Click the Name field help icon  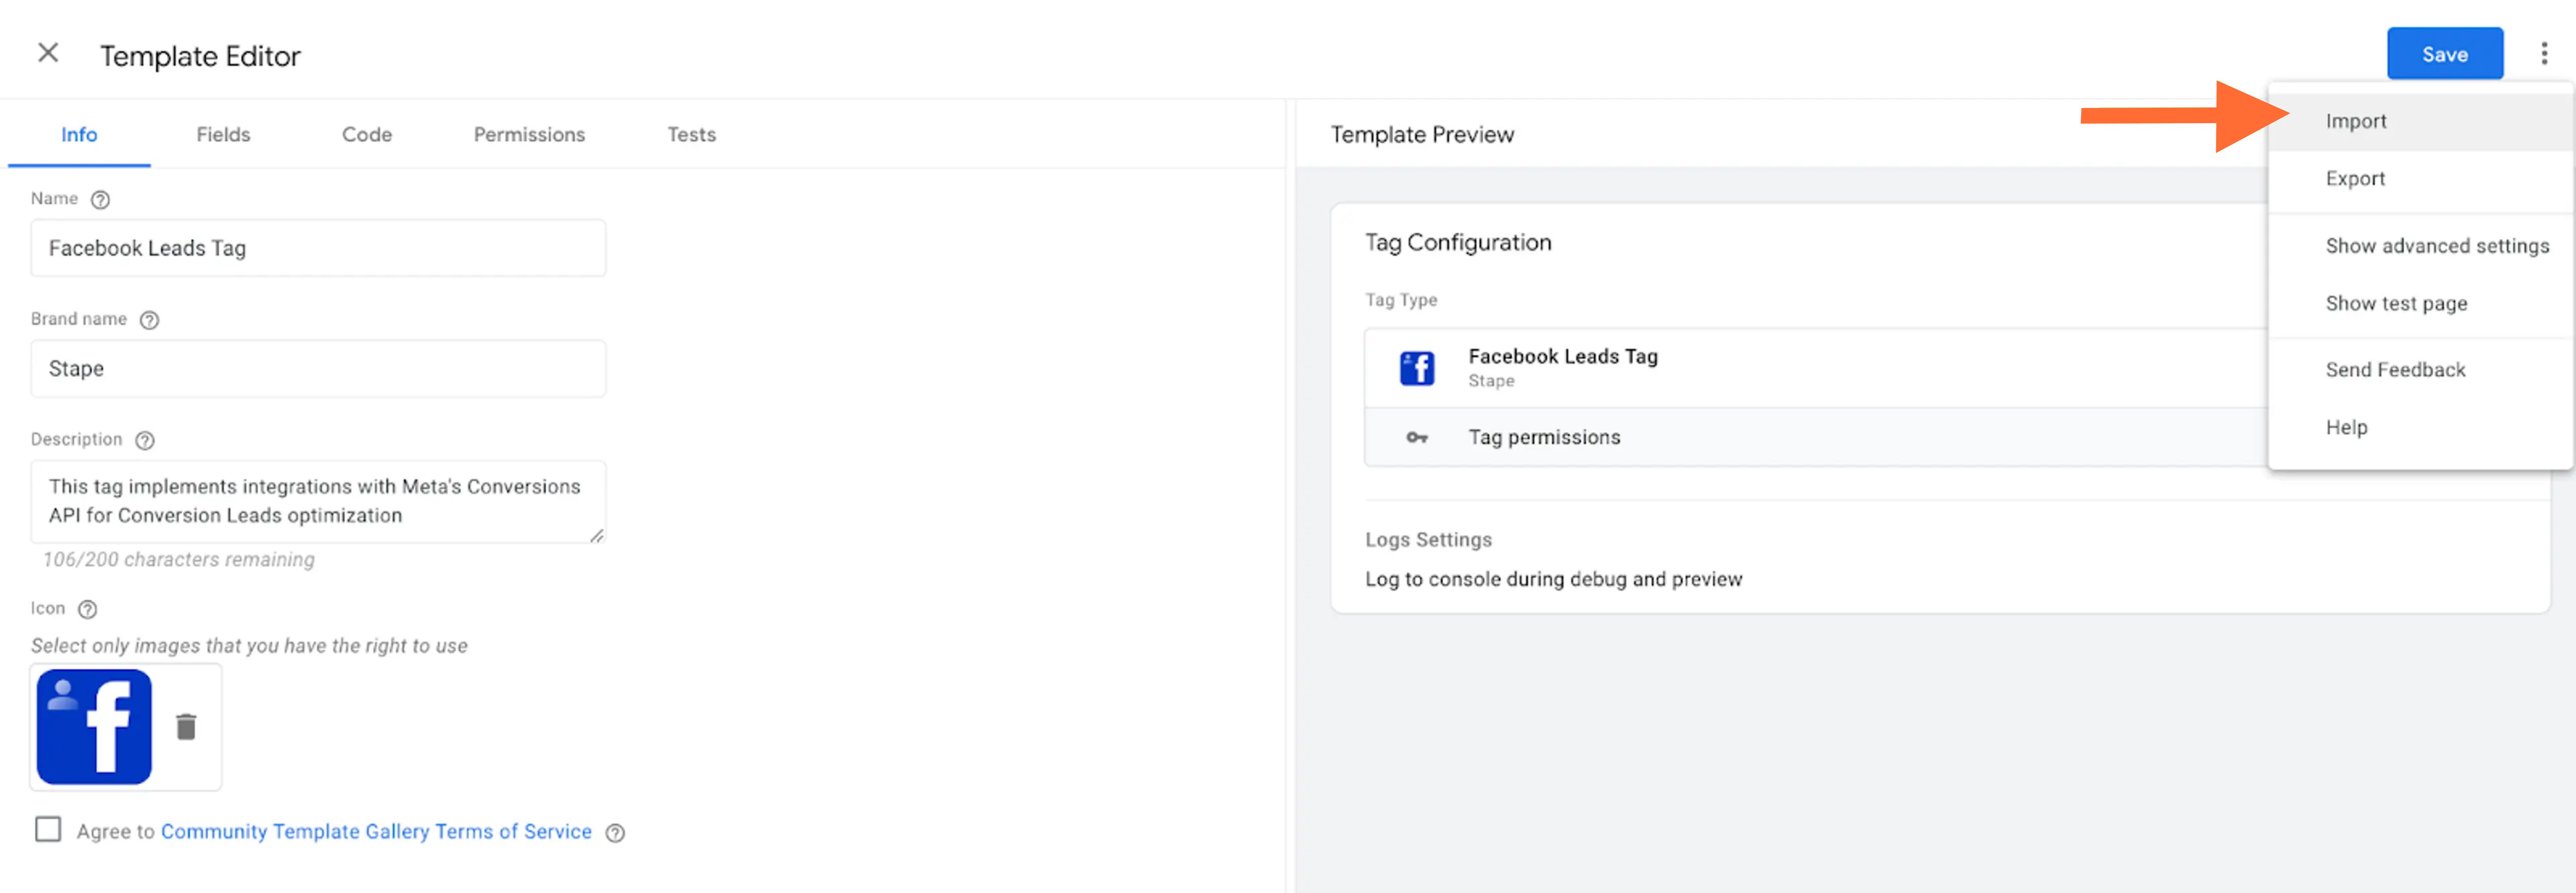(x=100, y=200)
